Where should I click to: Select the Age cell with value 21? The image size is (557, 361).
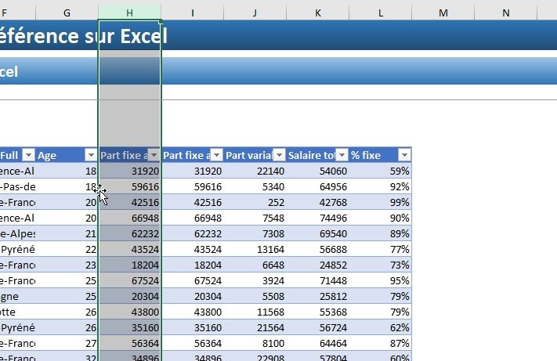pos(67,233)
